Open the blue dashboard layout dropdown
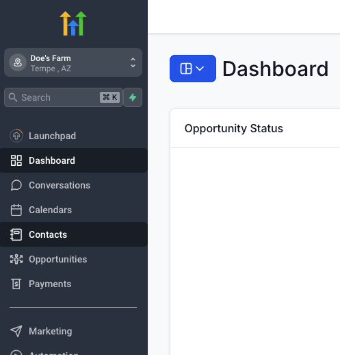The height and width of the screenshot is (355, 340). pos(193,69)
